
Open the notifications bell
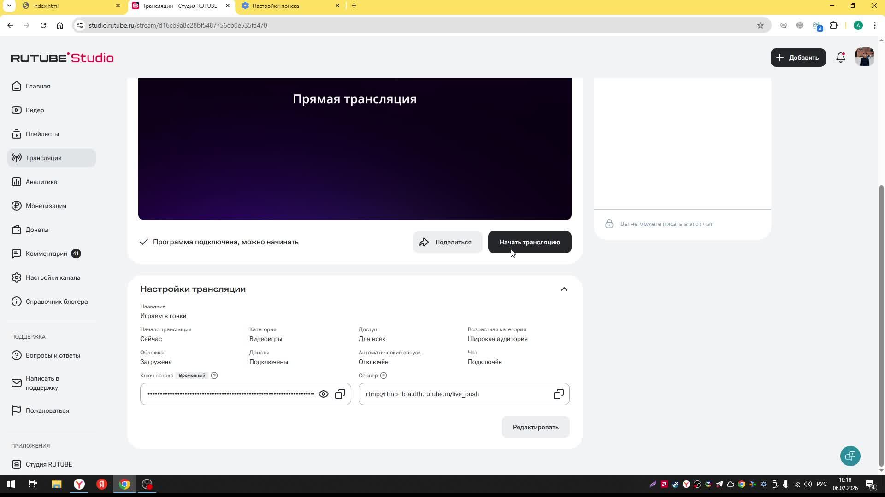[x=841, y=58]
